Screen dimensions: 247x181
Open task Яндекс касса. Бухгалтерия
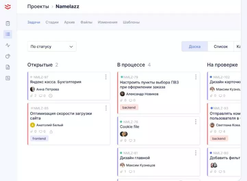coord(55,82)
